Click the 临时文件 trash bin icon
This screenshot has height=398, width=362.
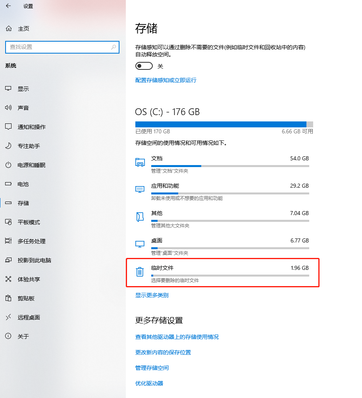pos(140,271)
